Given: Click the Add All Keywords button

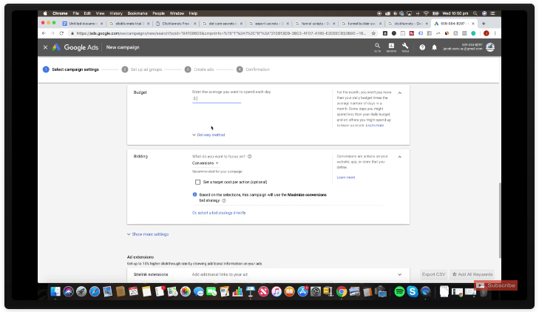Looking at the screenshot, I should pos(472,274).
